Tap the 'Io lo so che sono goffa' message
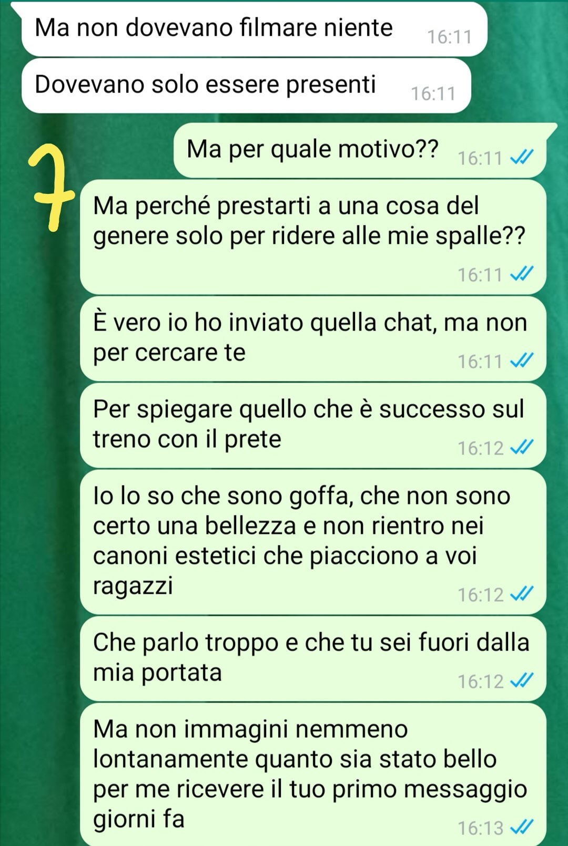This screenshot has height=846, width=568. (x=313, y=542)
